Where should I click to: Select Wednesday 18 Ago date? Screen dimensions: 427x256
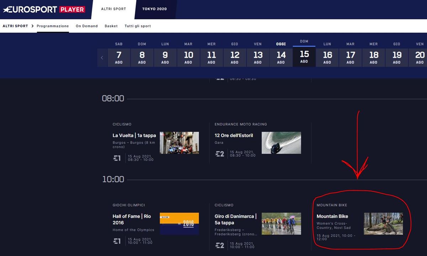pyautogui.click(x=373, y=58)
